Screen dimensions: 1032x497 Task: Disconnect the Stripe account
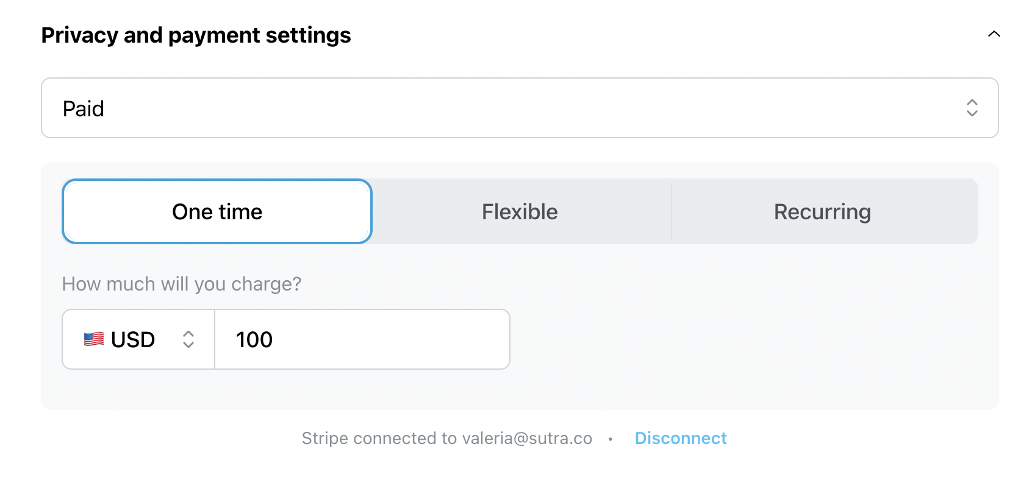tap(681, 439)
